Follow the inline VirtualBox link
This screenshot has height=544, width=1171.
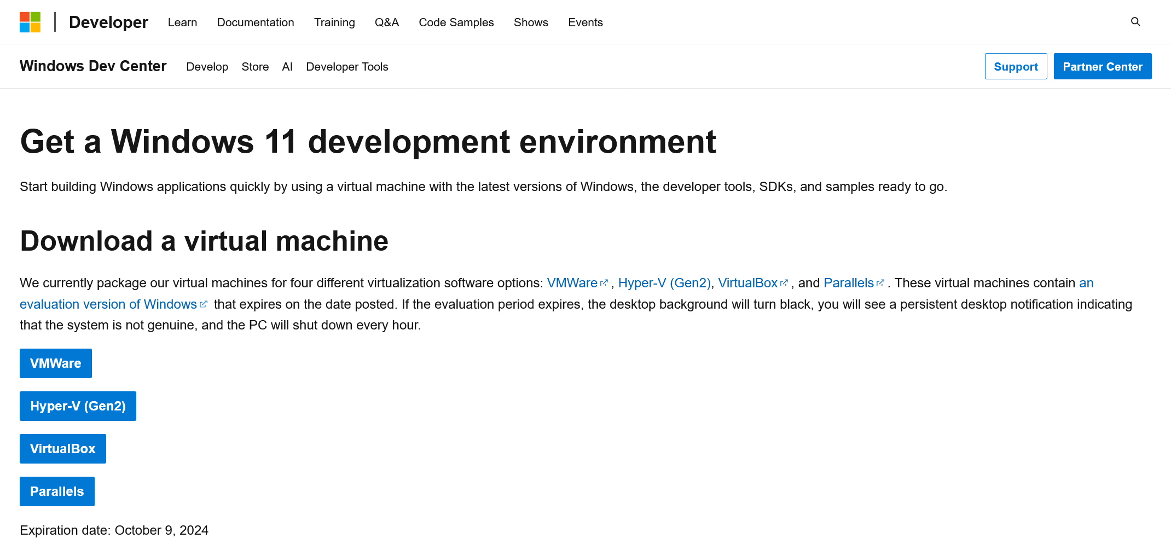point(747,283)
